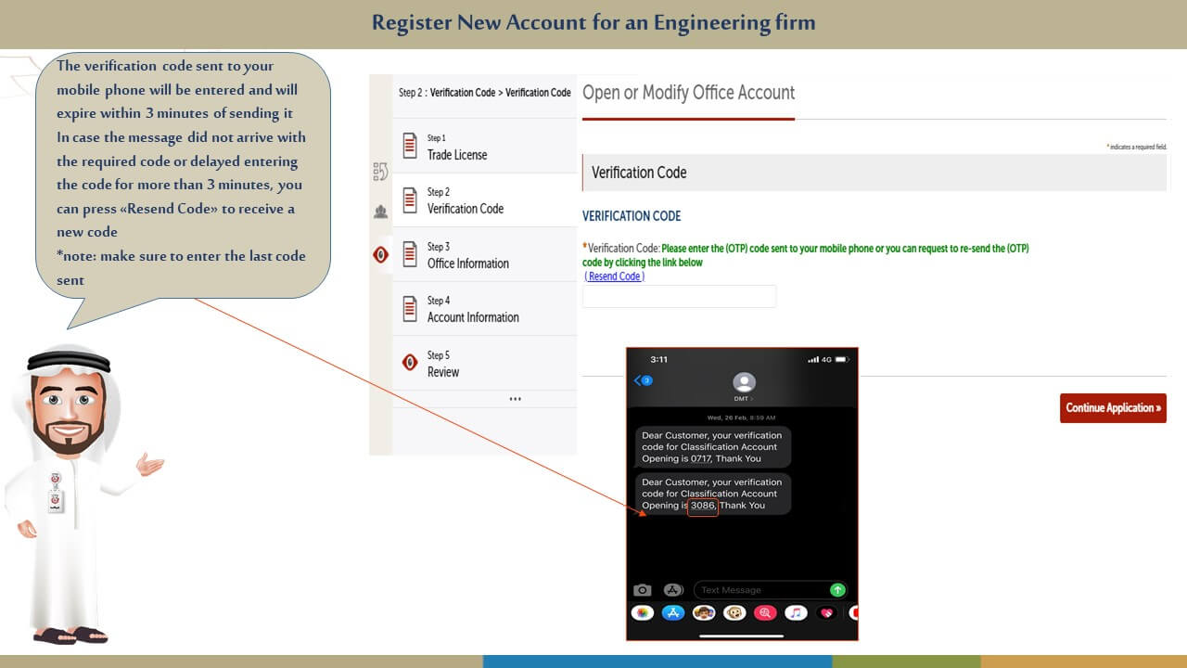Go to Step 3 Office Information
This screenshot has width=1187, height=668.
(482, 255)
